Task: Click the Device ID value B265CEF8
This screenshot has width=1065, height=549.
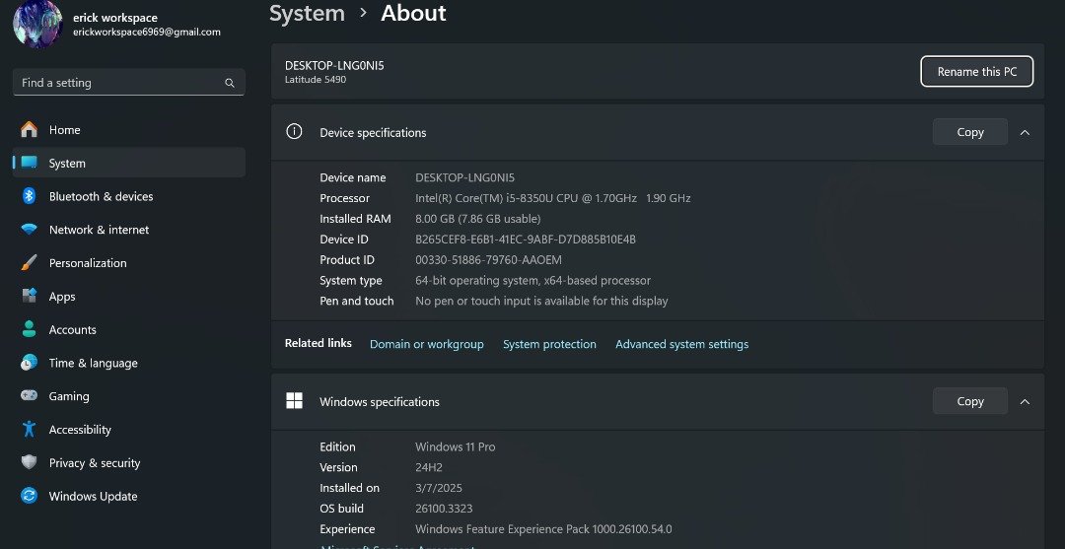Action: (x=526, y=239)
